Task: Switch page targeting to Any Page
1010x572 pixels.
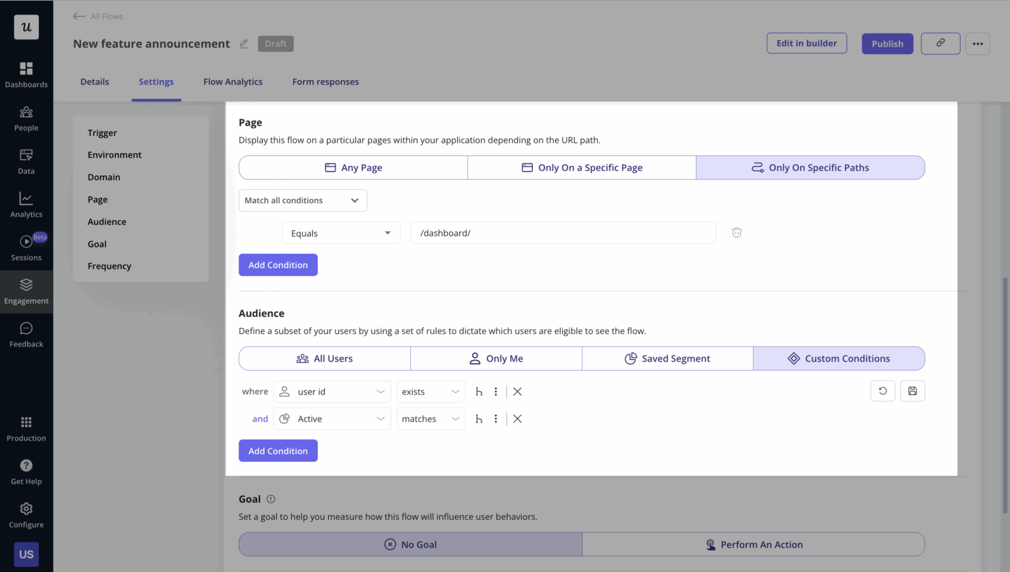Action: pyautogui.click(x=353, y=167)
